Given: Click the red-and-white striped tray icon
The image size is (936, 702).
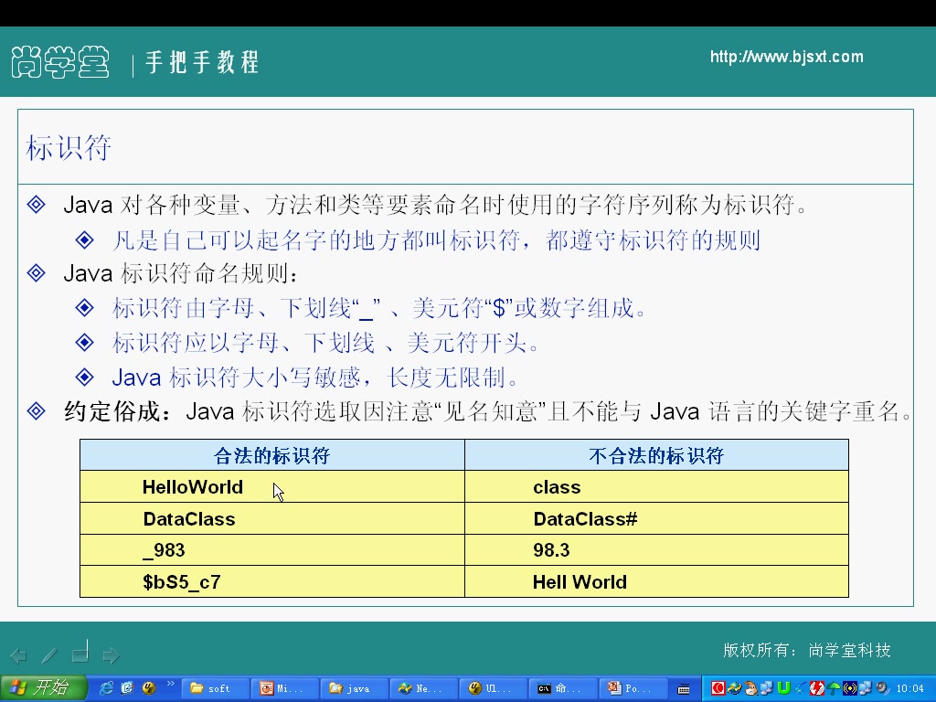Looking at the screenshot, I should (x=816, y=687).
